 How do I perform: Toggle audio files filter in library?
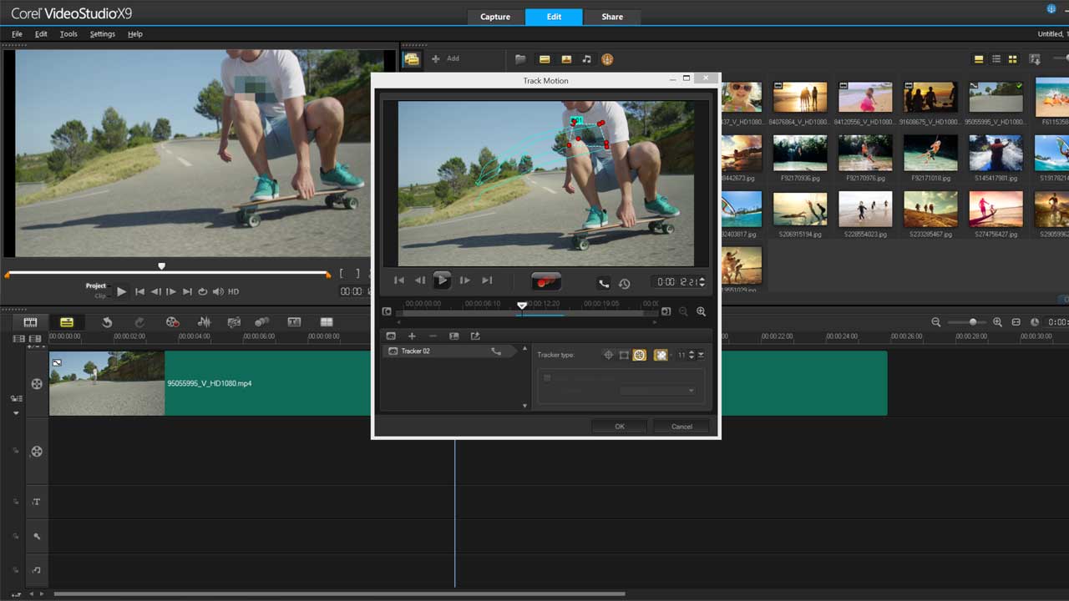point(586,59)
